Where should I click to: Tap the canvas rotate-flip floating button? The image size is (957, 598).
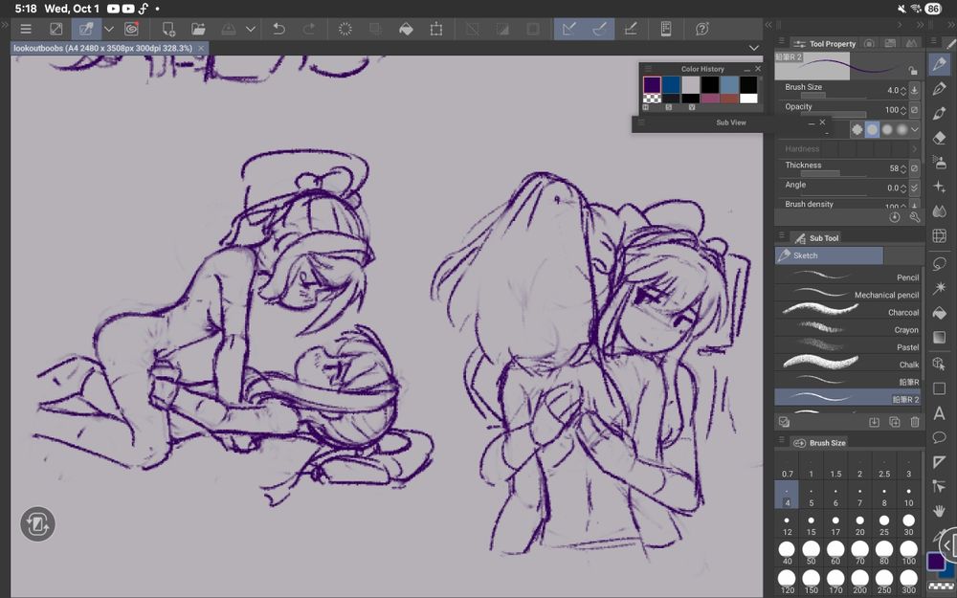coord(38,524)
